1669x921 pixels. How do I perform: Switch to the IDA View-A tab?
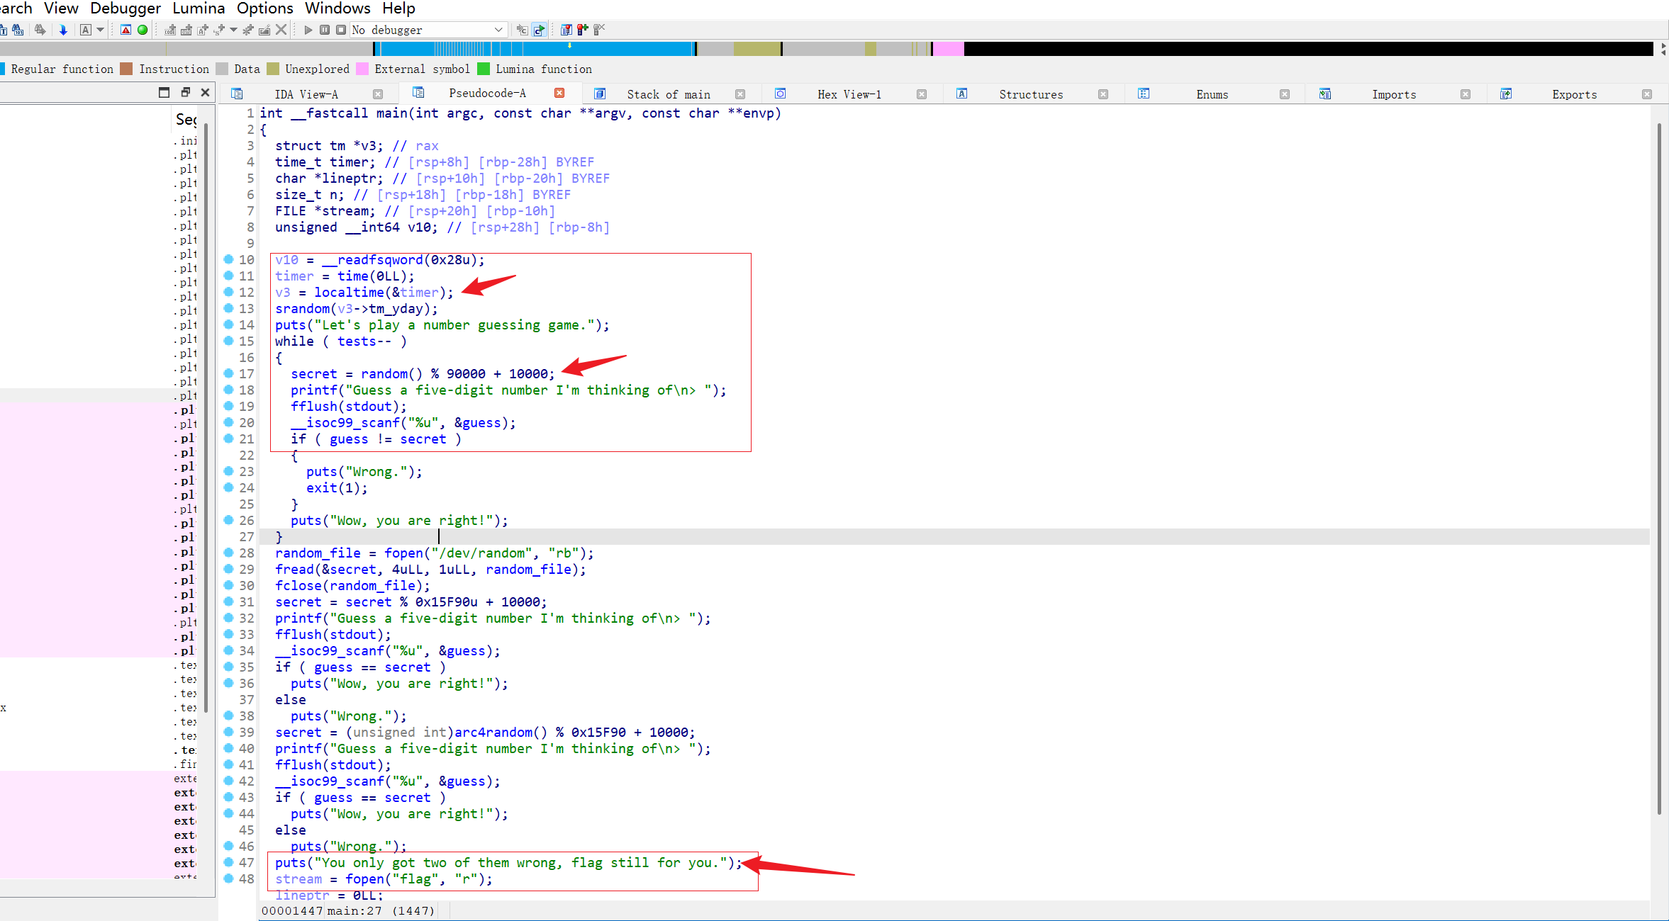click(306, 94)
